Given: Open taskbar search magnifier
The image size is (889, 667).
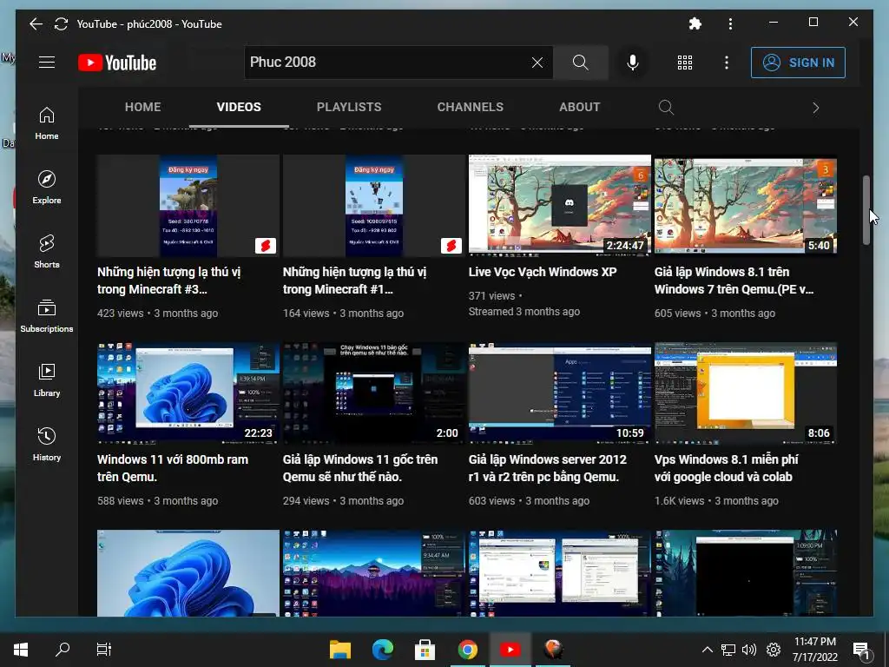Looking at the screenshot, I should tap(63, 650).
